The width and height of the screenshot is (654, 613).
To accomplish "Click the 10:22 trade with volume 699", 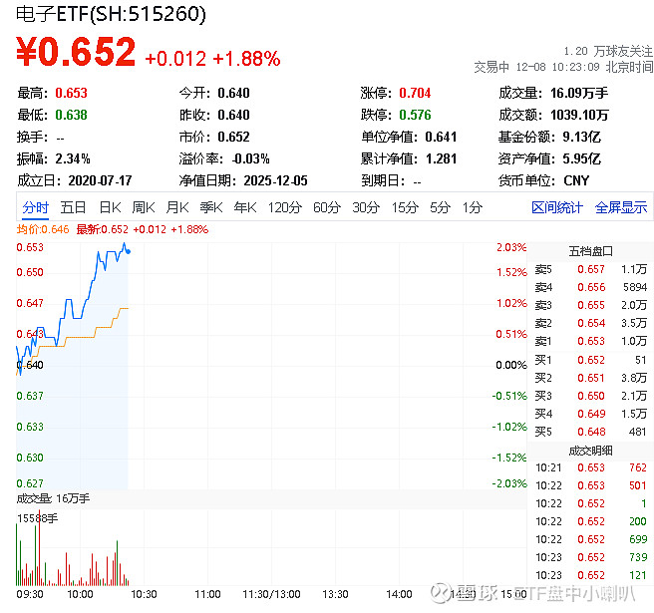I will pos(590,539).
